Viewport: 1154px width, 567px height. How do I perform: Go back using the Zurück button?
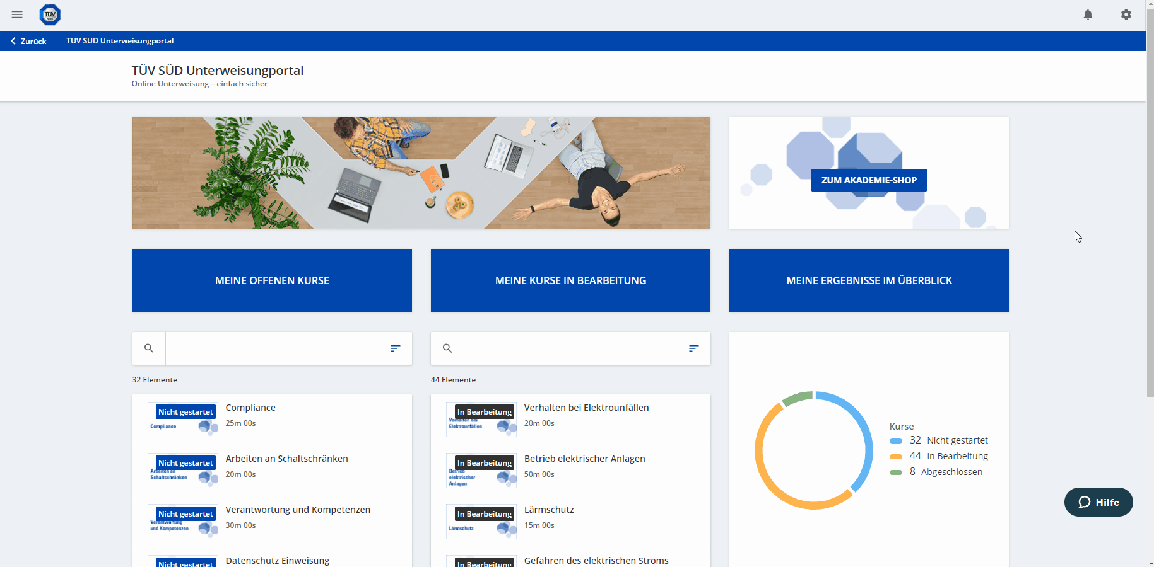coord(28,41)
